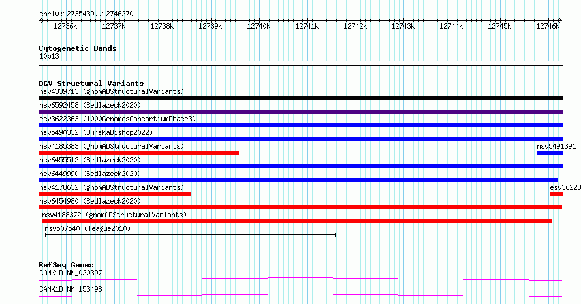This screenshot has height=304, width=581.
Task: Select the nsv6592458 purple variant bar
Action: (x=300, y=112)
